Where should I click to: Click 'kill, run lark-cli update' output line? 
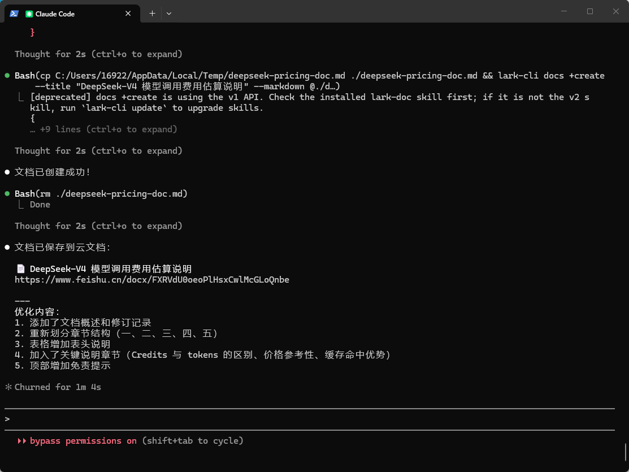147,108
